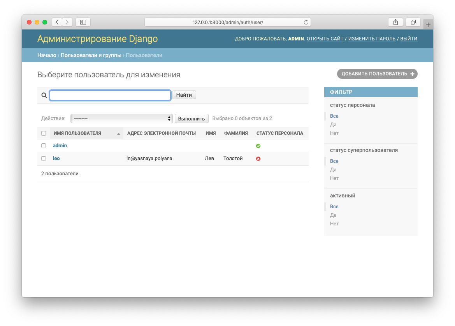Sort by ФАМИЛИЯ column header
This screenshot has height=326, width=455.
coord(236,133)
